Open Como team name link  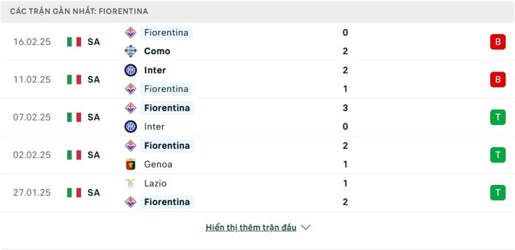tap(157, 51)
